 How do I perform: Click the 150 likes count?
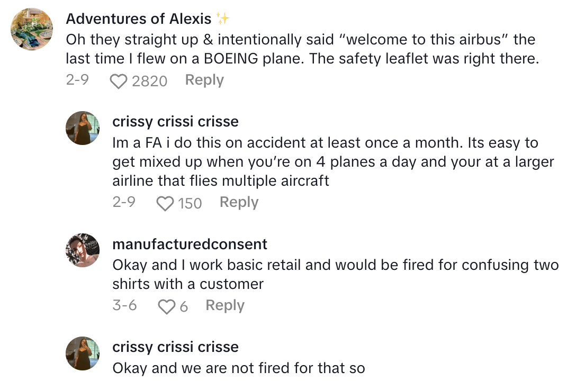(190, 203)
